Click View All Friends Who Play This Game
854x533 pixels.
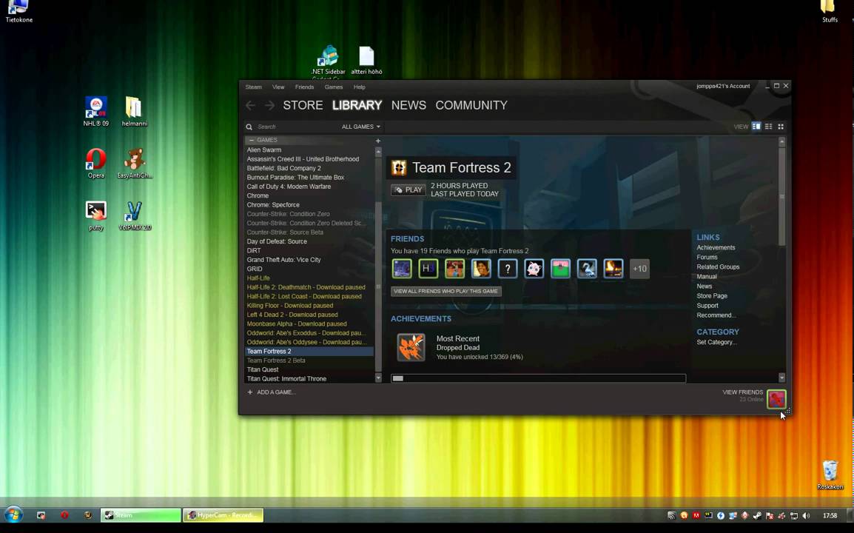click(446, 291)
